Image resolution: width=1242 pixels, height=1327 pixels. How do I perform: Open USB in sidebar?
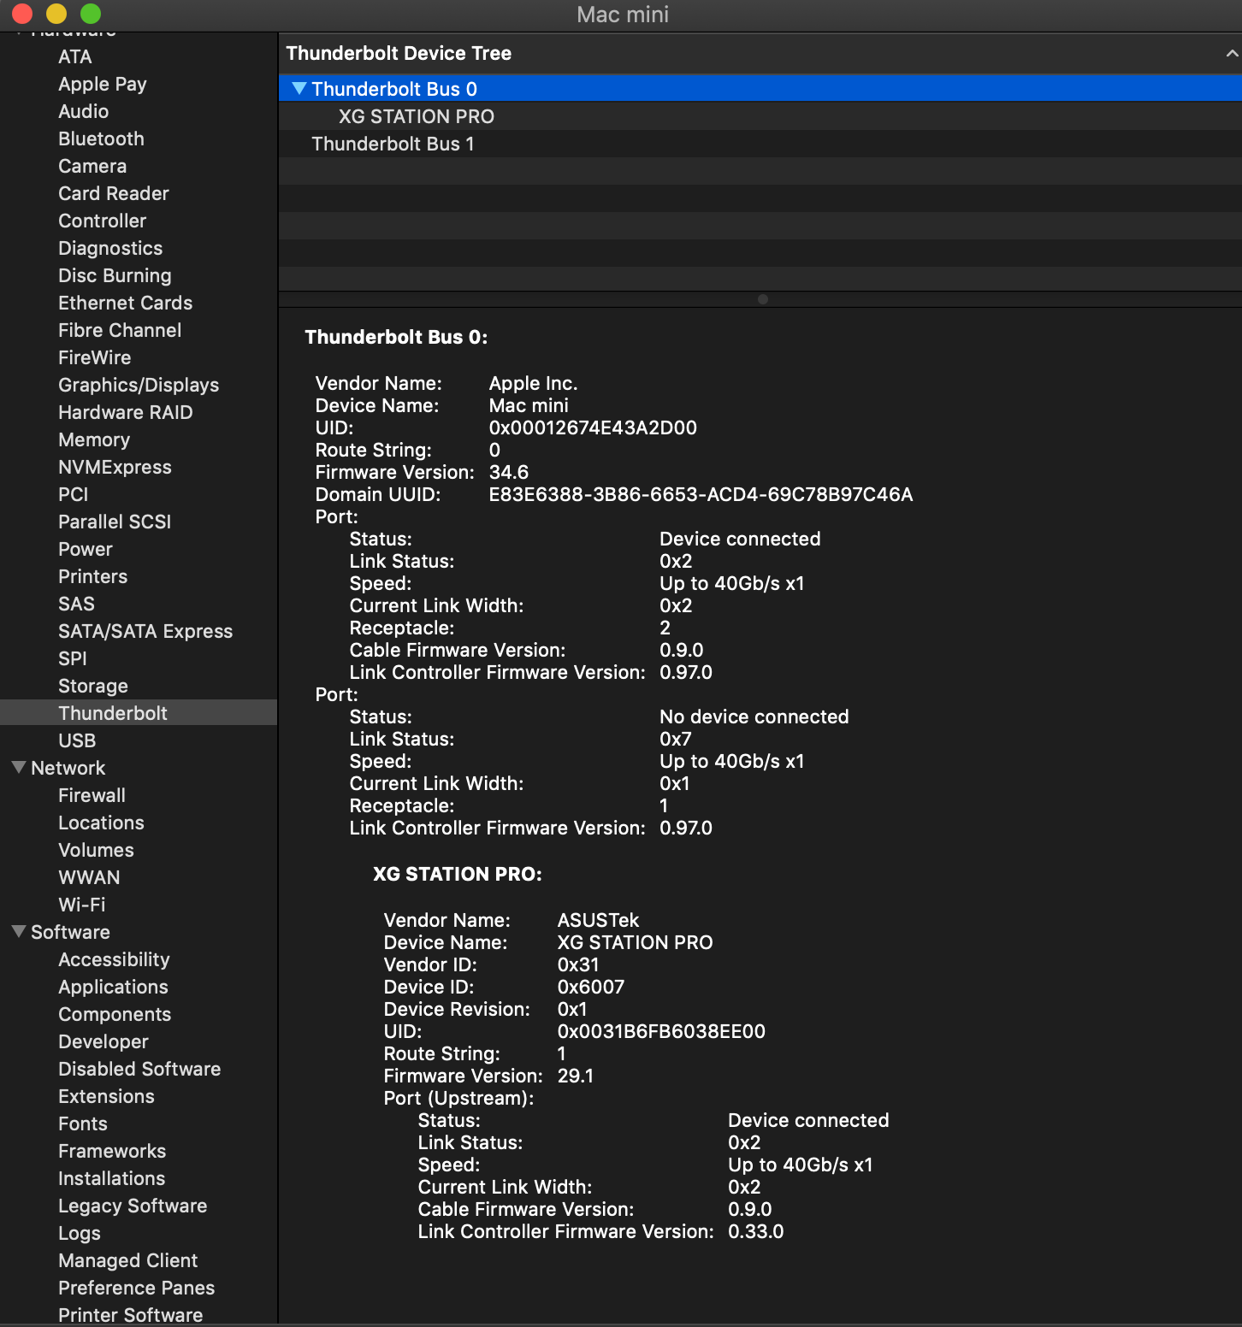[x=77, y=740]
